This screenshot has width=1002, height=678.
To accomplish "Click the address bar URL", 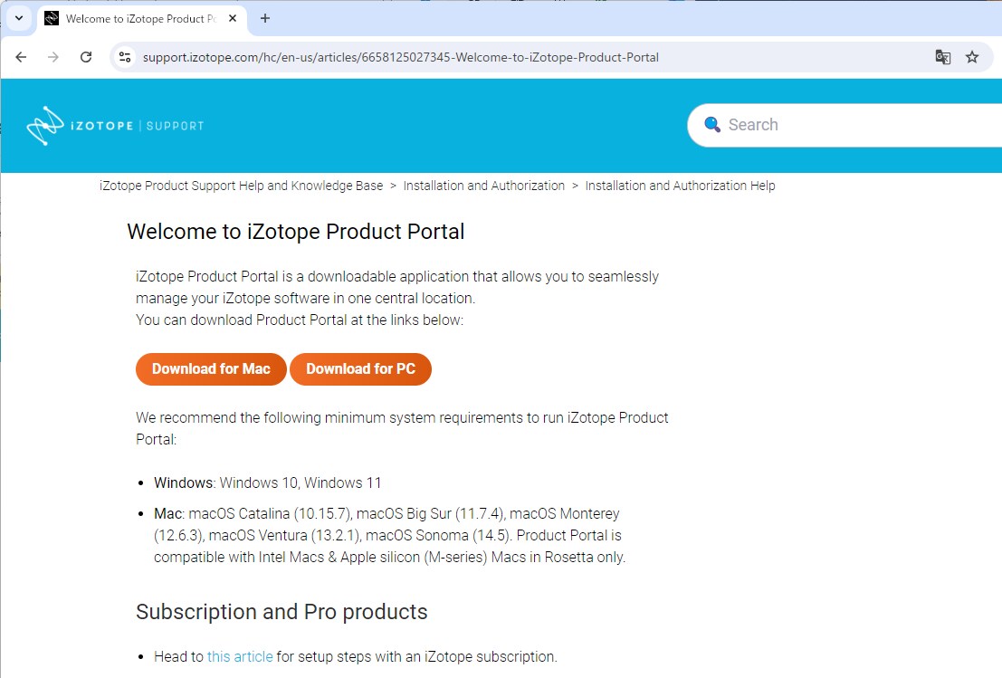I will click(x=401, y=57).
